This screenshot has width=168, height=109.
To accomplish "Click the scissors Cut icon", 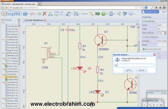I will pyautogui.click(x=51, y=14).
